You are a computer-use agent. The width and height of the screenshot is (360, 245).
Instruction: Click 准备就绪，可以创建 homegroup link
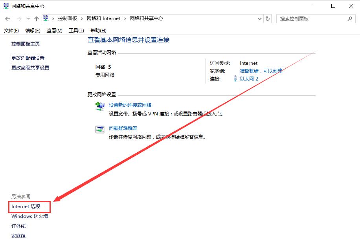pyautogui.click(x=260, y=71)
